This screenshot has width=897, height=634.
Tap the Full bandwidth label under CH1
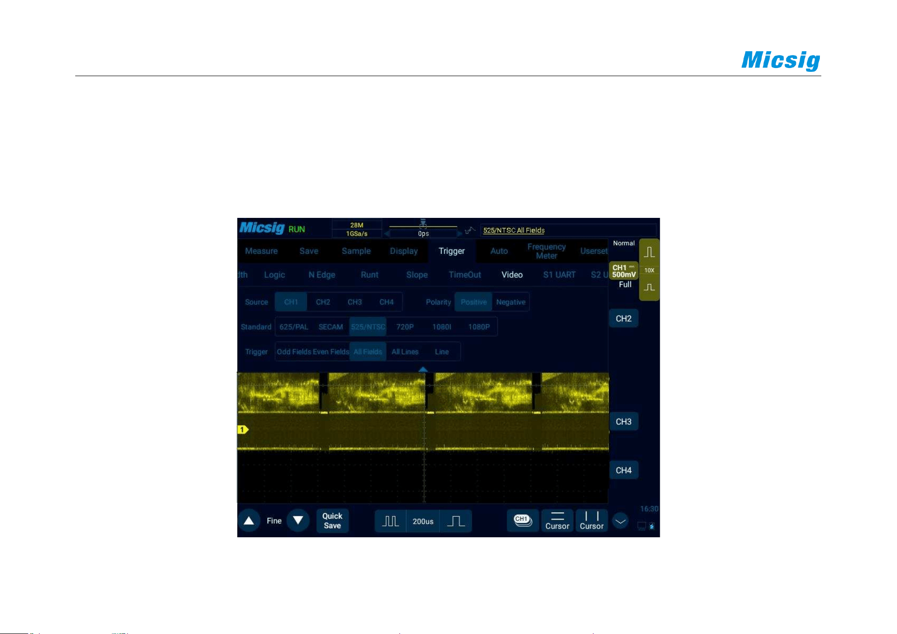click(x=625, y=284)
